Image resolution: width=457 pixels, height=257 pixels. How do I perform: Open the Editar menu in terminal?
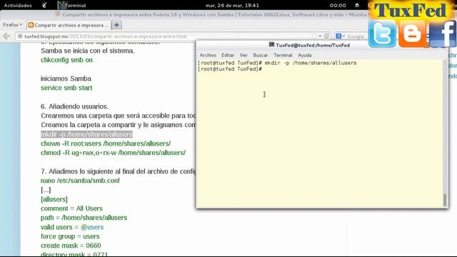pyautogui.click(x=228, y=55)
